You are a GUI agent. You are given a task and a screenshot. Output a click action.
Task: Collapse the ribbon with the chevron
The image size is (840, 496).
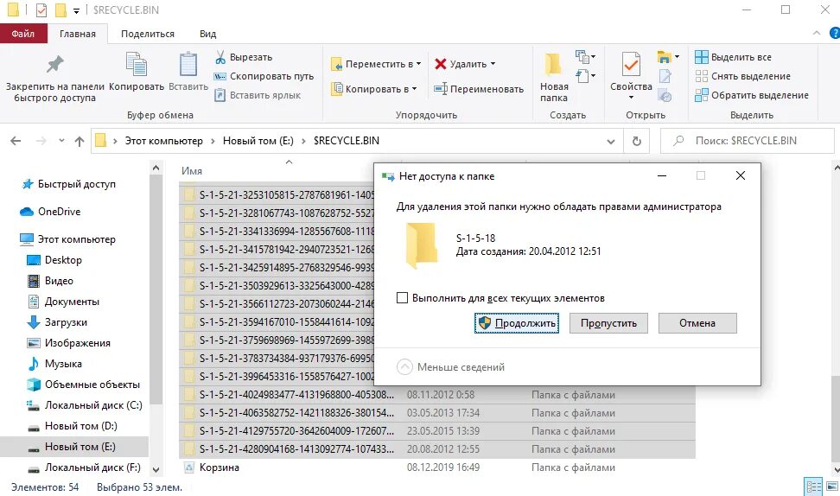click(x=817, y=33)
